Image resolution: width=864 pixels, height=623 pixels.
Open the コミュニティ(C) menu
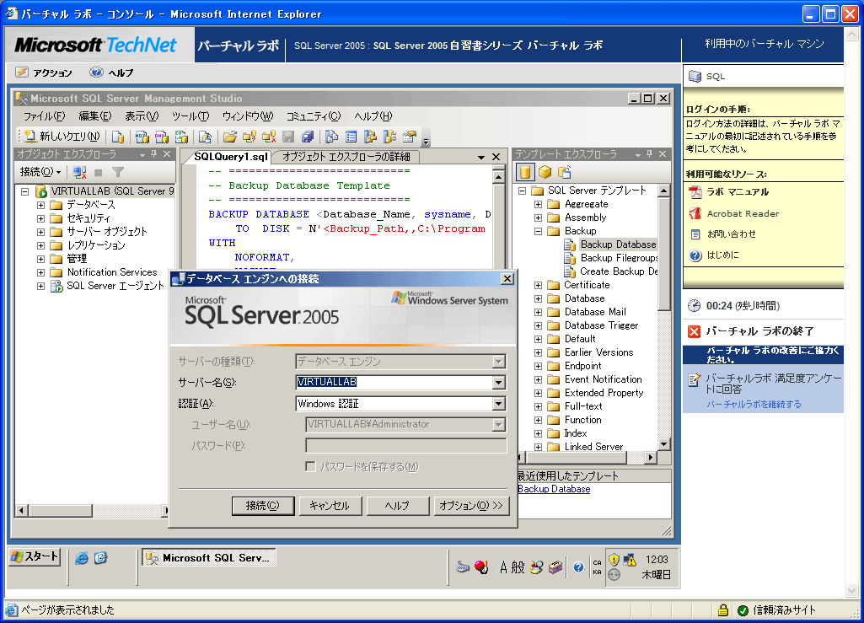click(x=314, y=115)
